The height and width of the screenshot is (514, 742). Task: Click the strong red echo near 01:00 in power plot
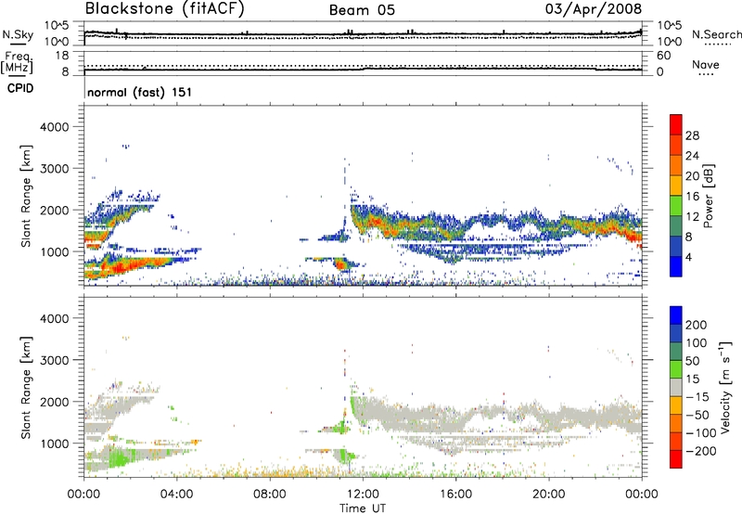point(119,266)
